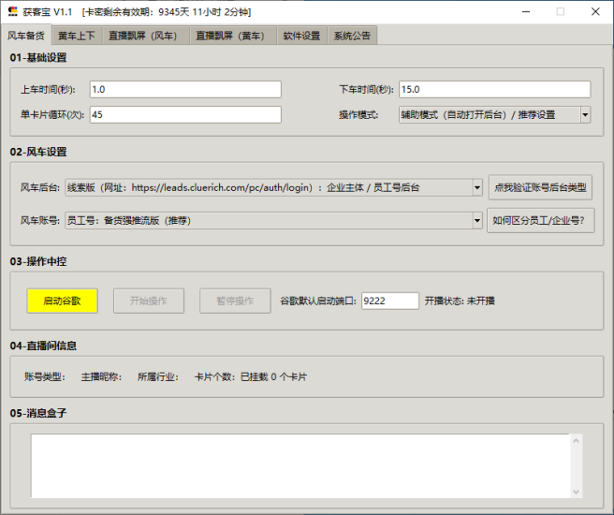The height and width of the screenshot is (515, 614).
Task: Click the 所属行业: label
Action: coord(158,376)
